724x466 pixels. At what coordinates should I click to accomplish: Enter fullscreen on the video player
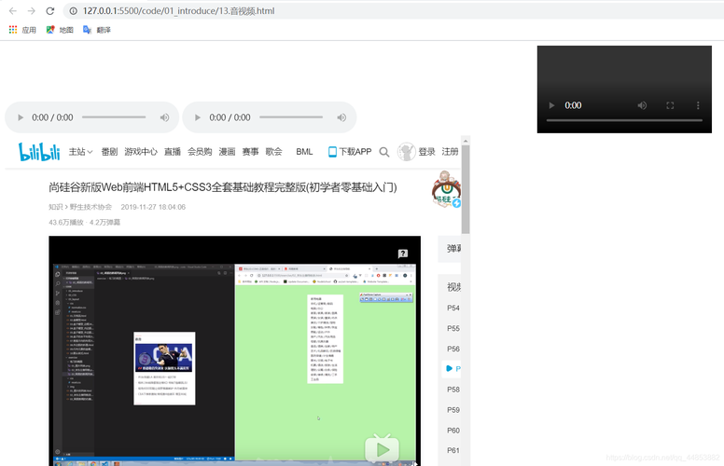coord(670,105)
